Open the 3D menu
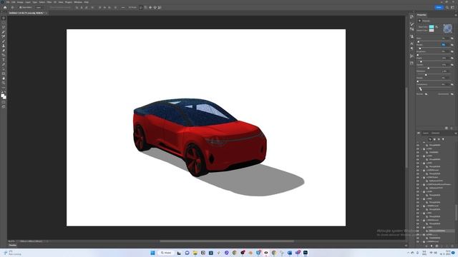 55,2
